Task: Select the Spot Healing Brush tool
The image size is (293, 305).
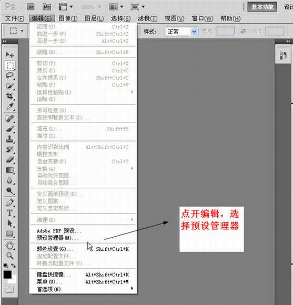Action: coord(9,118)
